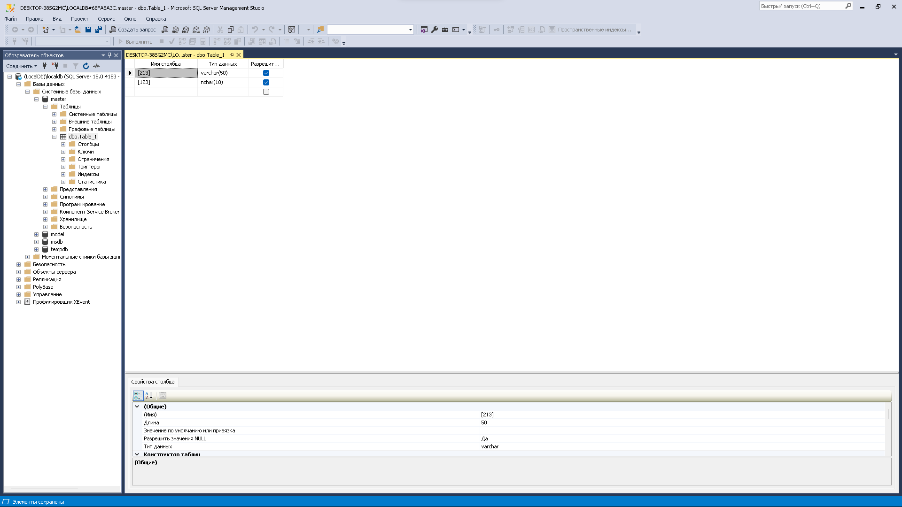The width and height of the screenshot is (902, 507).
Task: Uncheck Allow Nulls for column [213]
Action: [x=266, y=73]
